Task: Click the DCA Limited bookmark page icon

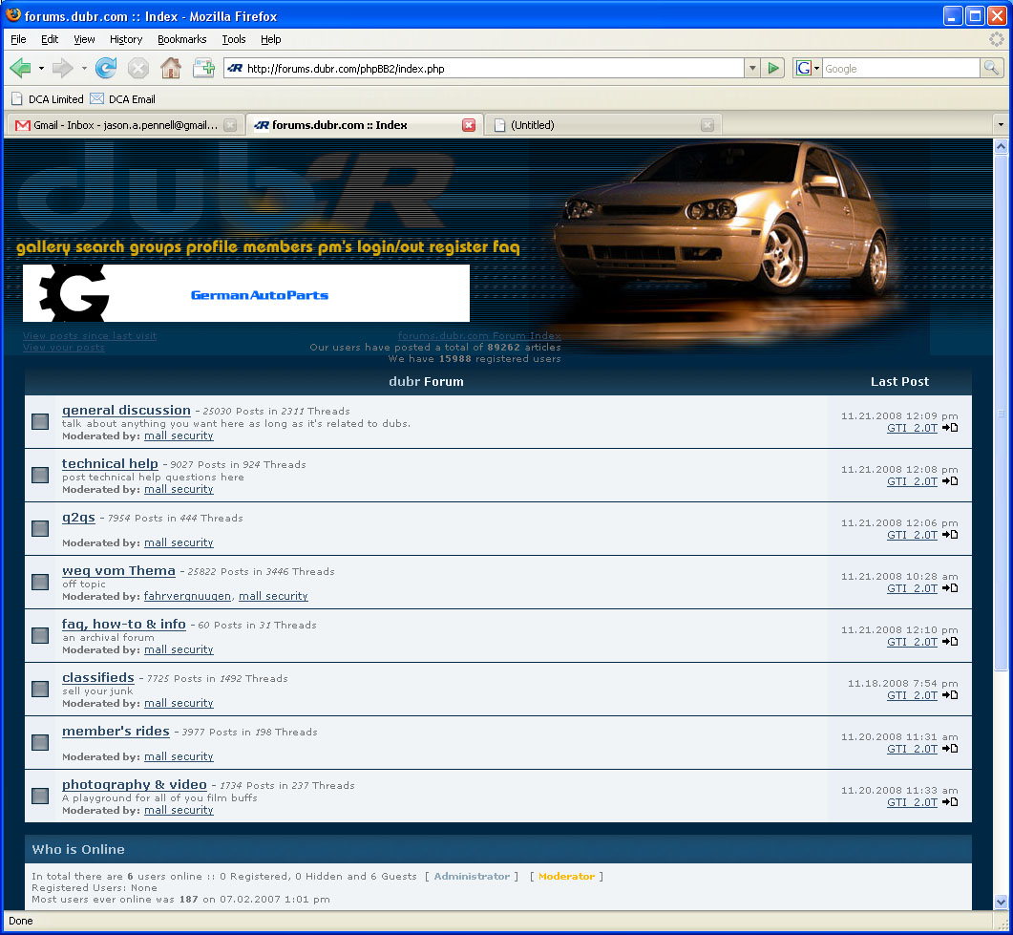Action: pos(17,99)
